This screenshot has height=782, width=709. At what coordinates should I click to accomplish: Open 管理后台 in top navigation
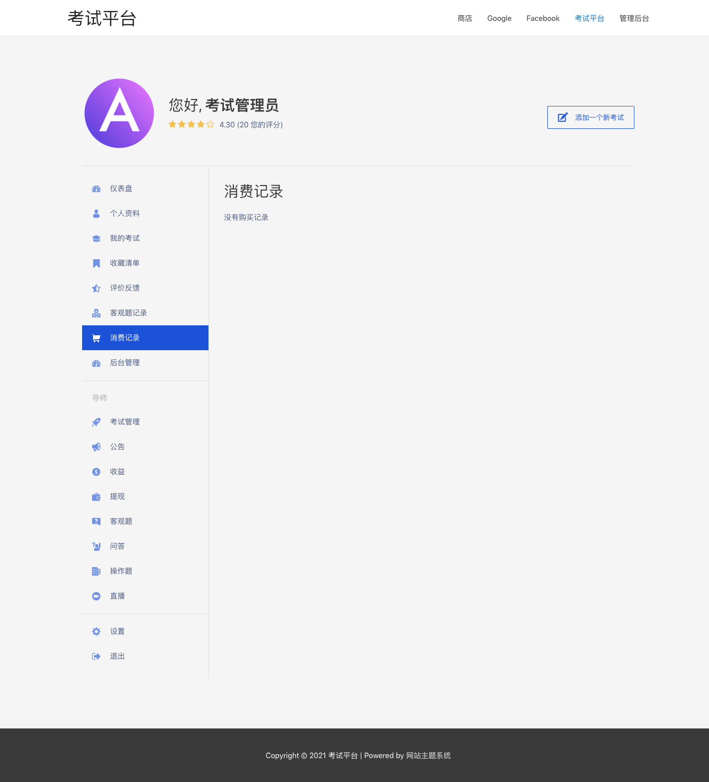point(634,18)
